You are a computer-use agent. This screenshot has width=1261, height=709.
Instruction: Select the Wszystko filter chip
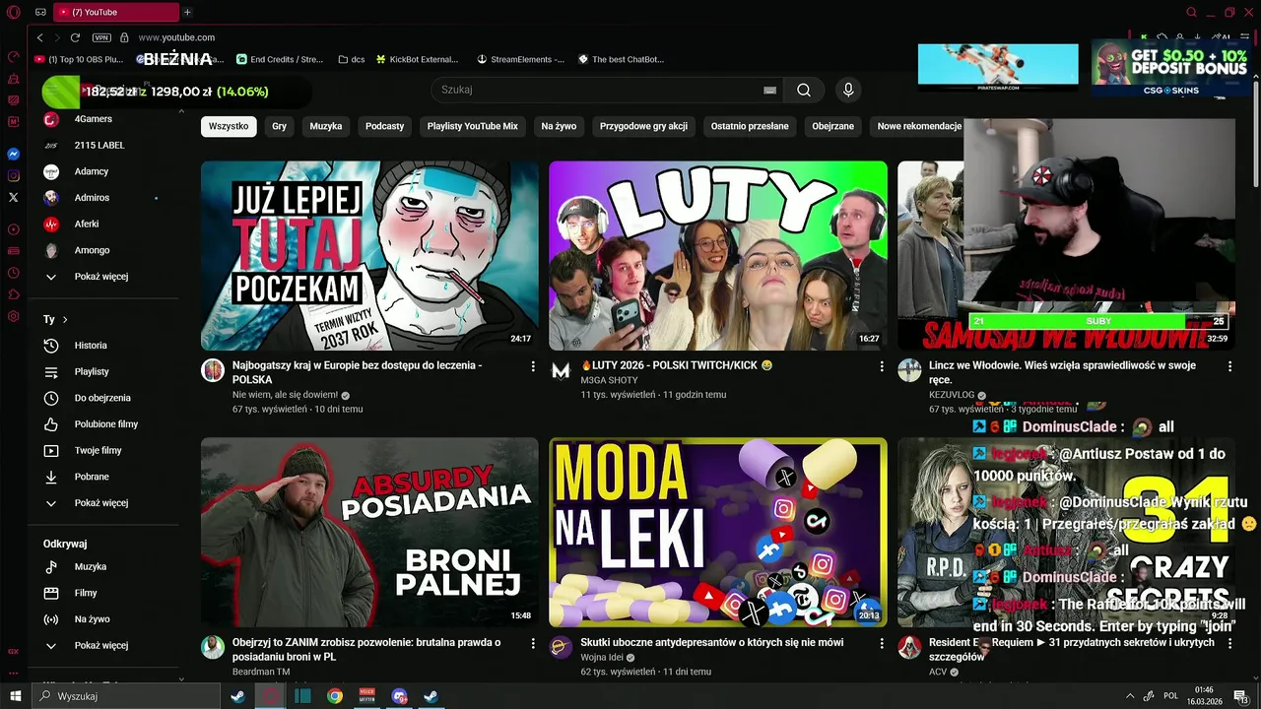(229, 126)
